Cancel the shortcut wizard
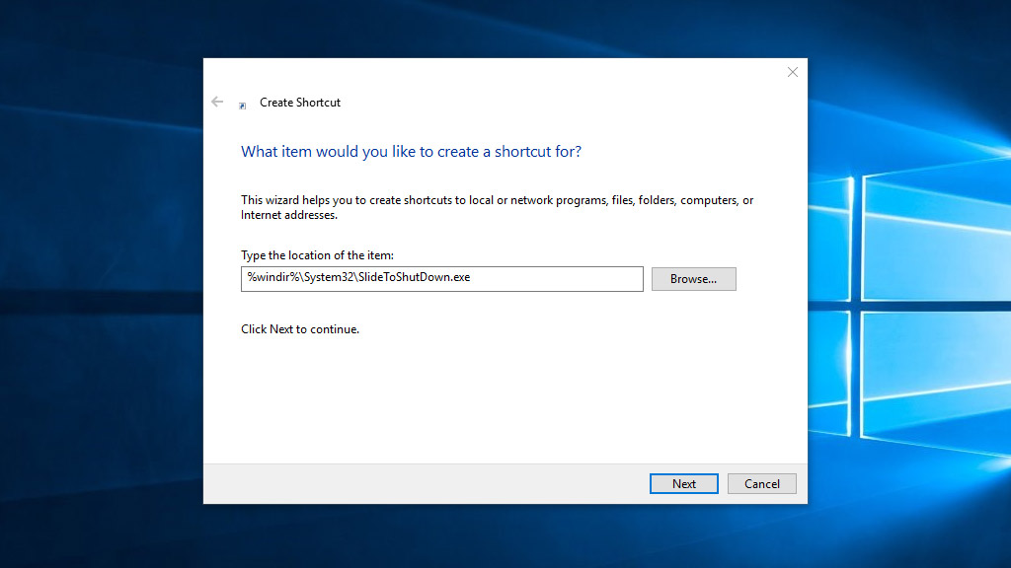The height and width of the screenshot is (568, 1011). pos(761,483)
